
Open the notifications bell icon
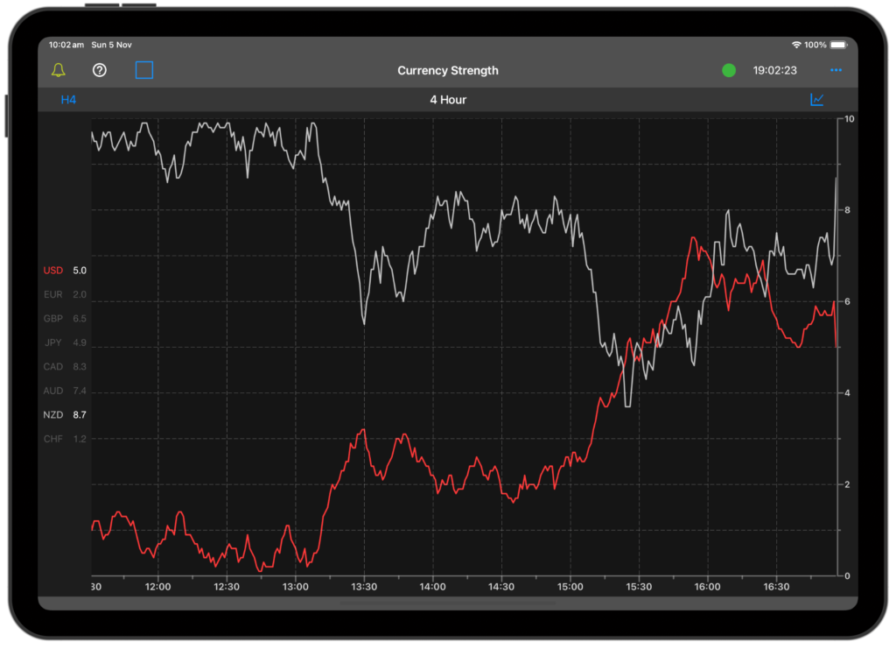click(x=59, y=70)
